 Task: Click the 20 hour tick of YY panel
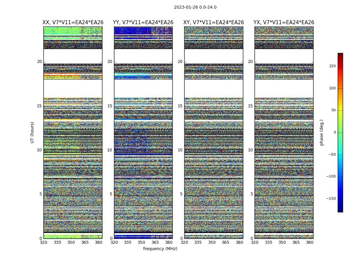pyautogui.click(x=110, y=62)
